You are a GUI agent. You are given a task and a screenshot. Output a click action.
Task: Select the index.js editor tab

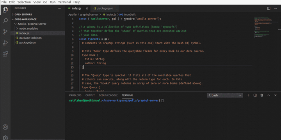[x=78, y=9]
